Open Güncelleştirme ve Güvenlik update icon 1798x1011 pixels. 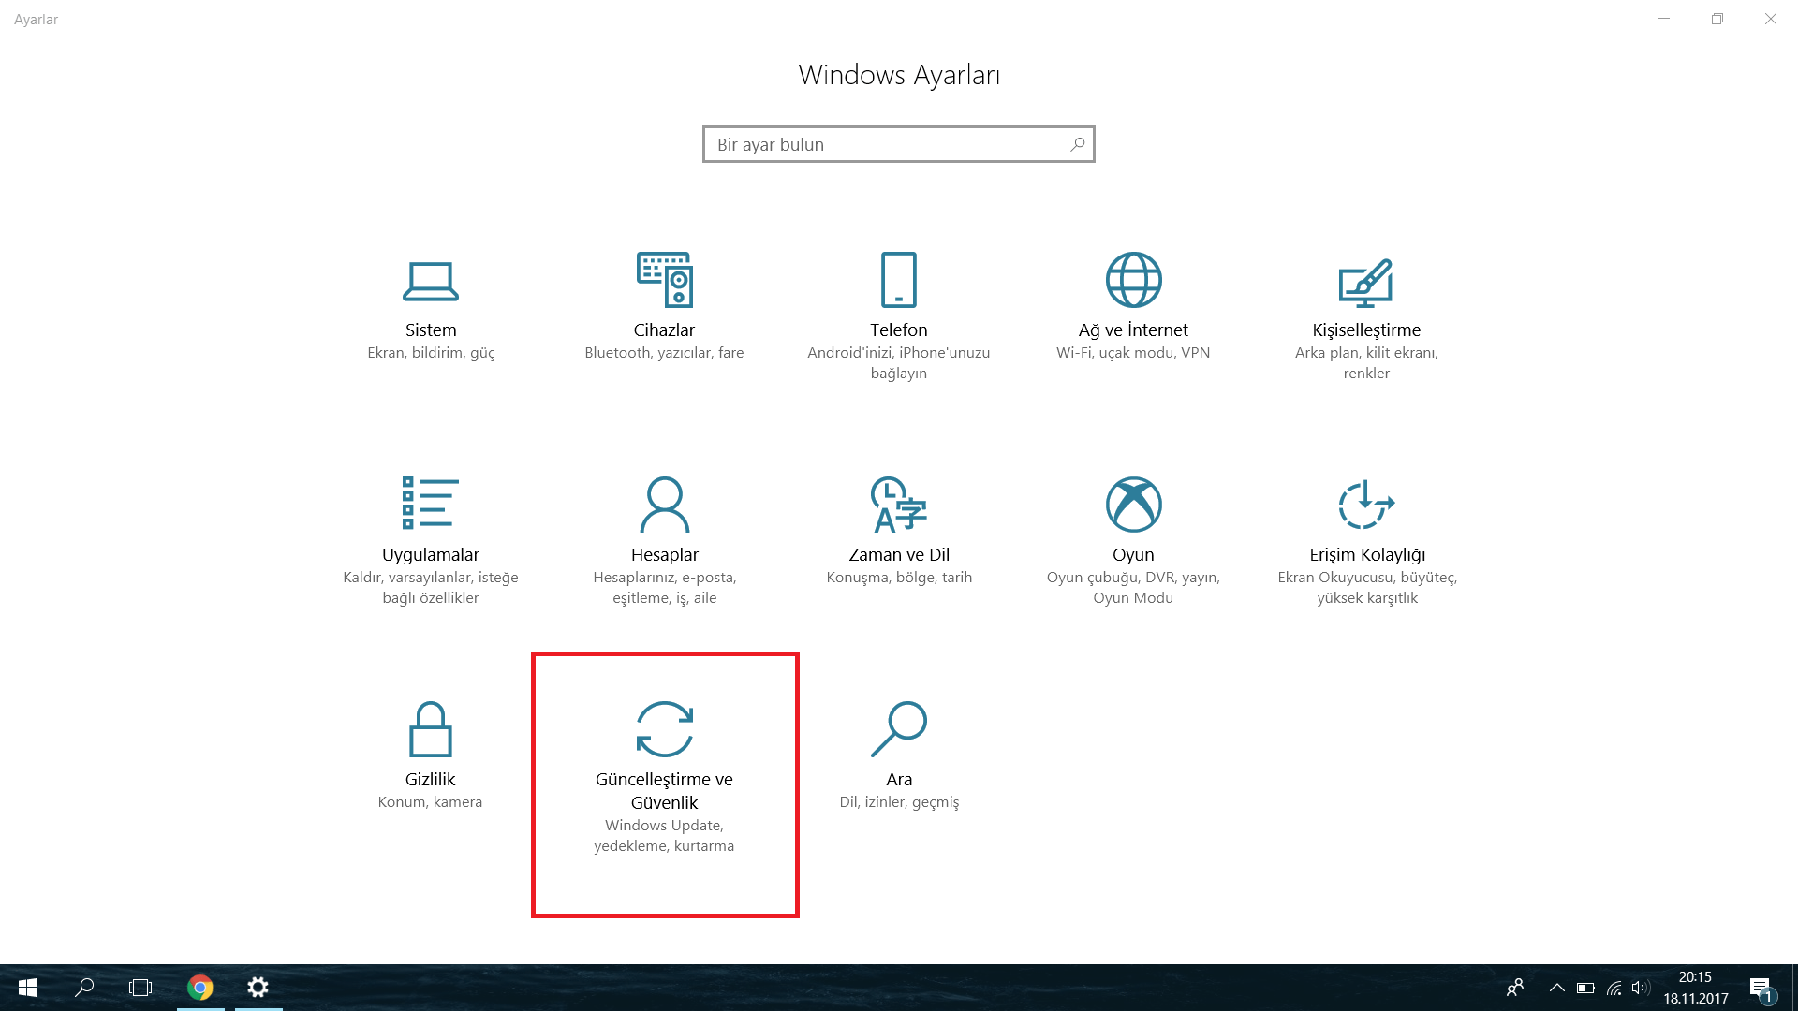pos(664,729)
